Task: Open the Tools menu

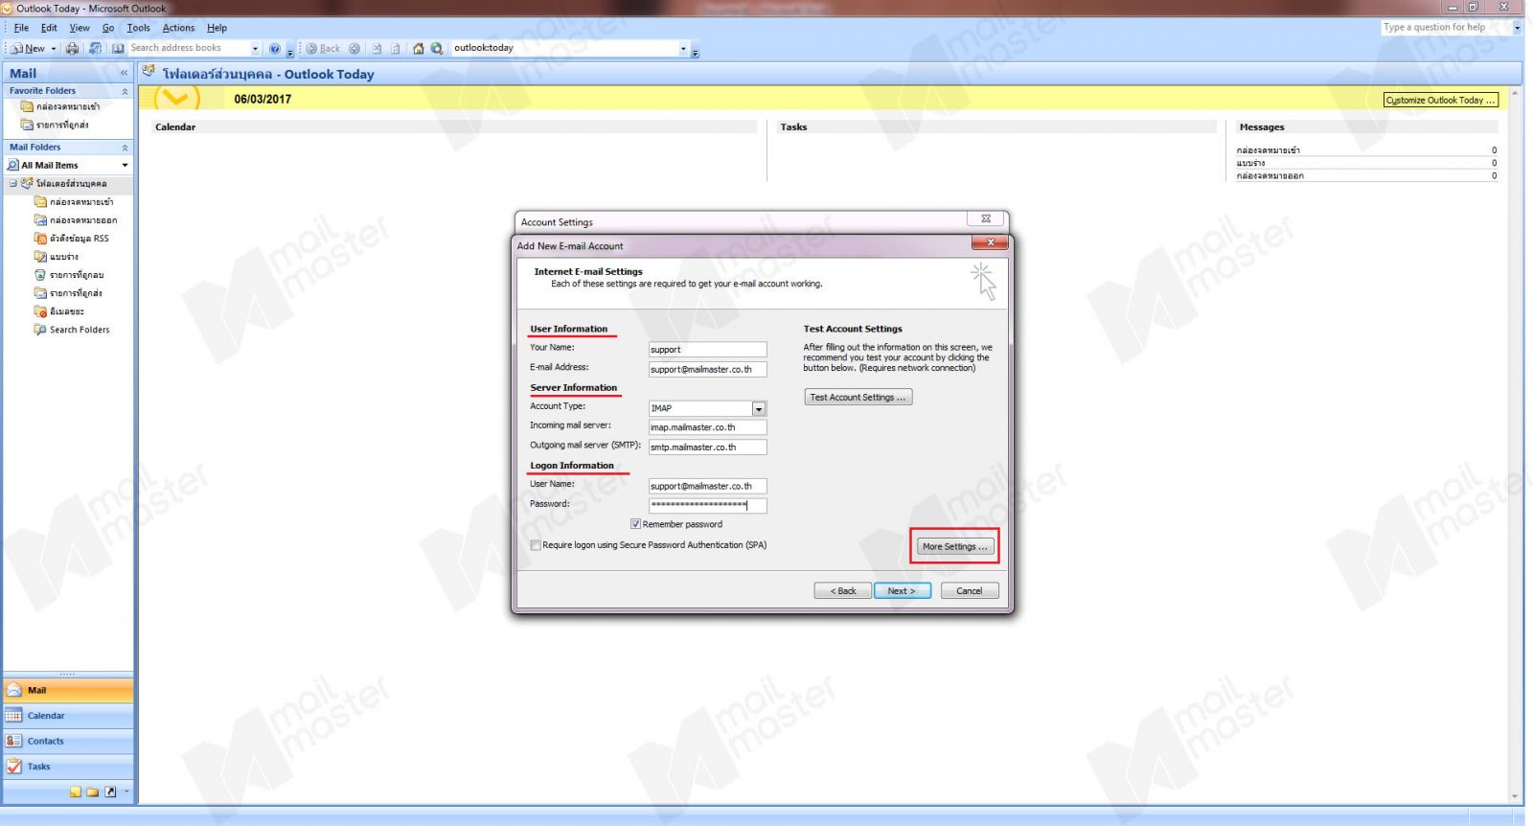Action: [138, 28]
